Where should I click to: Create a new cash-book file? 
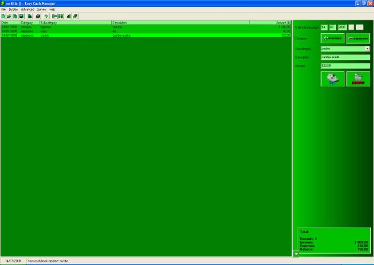point(3,16)
